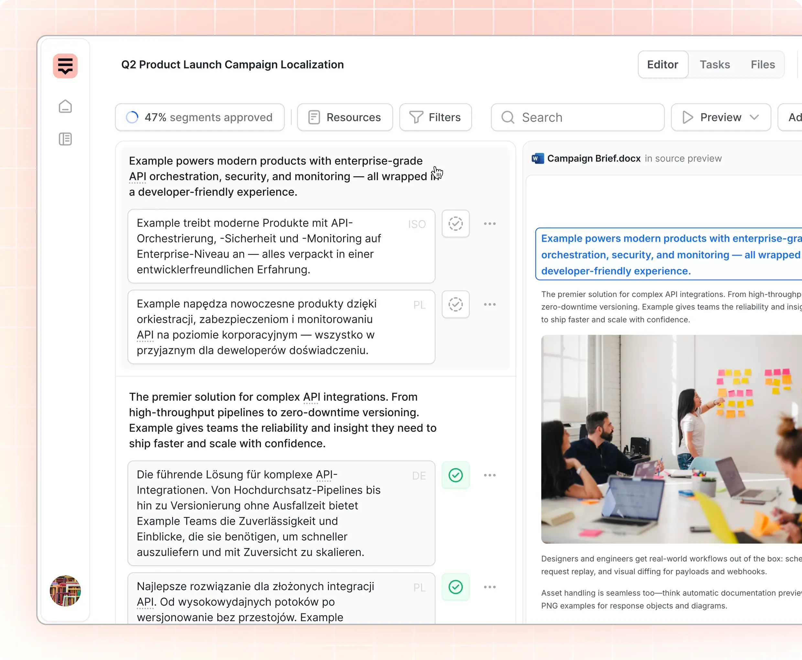Image resolution: width=802 pixels, height=660 pixels.
Task: Click the DE language label
Action: (419, 476)
